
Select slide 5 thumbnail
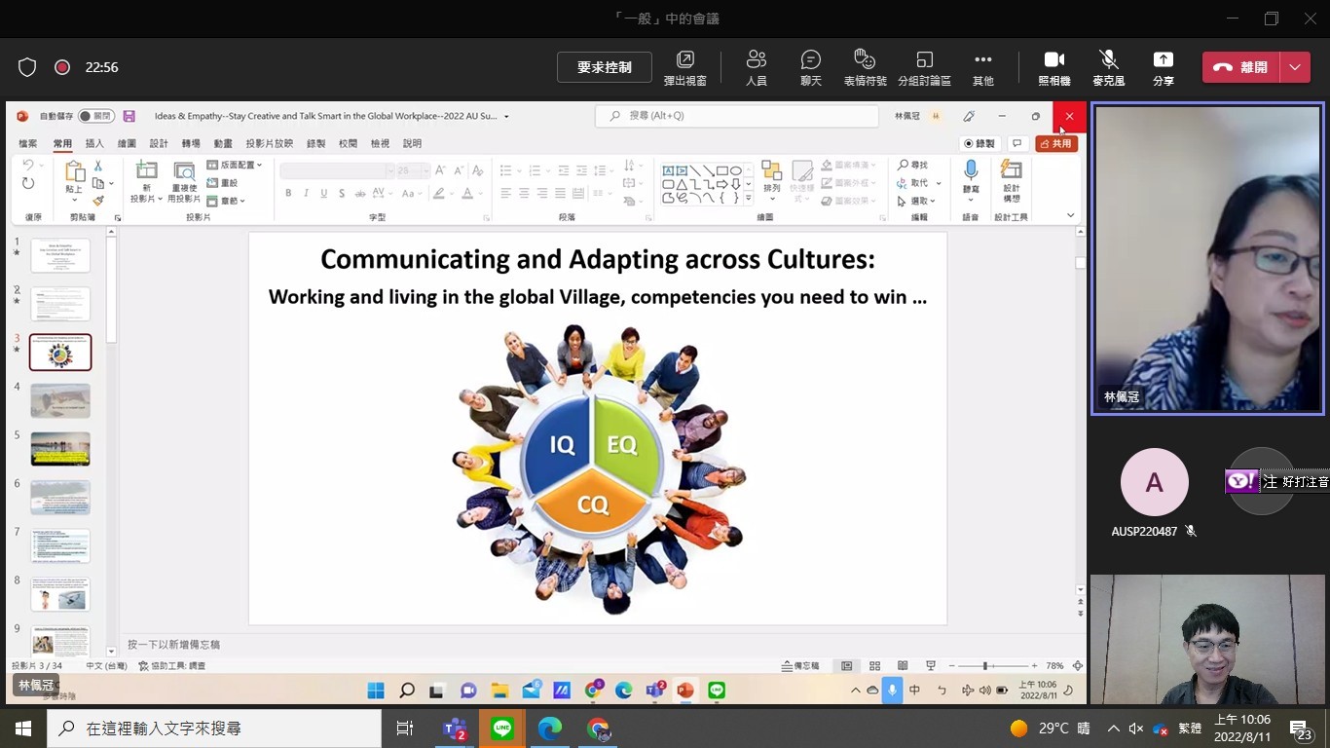(x=60, y=449)
